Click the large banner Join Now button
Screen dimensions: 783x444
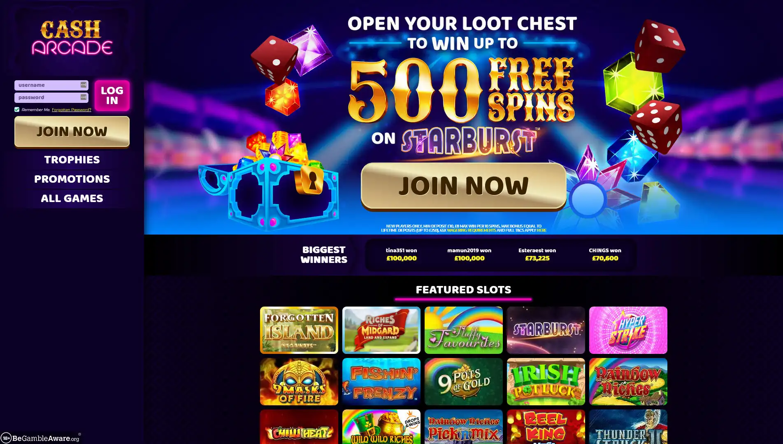(x=463, y=186)
